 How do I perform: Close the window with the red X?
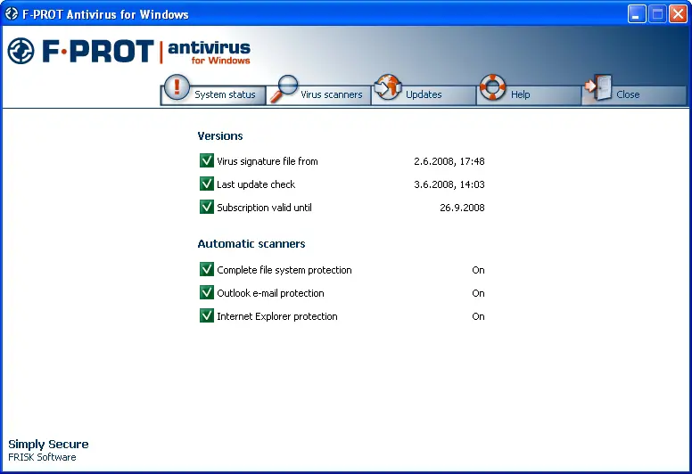(678, 14)
